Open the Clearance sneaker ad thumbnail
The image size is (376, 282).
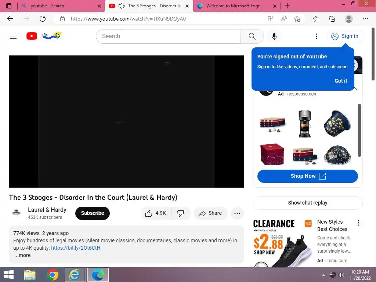pyautogui.click(x=282, y=243)
